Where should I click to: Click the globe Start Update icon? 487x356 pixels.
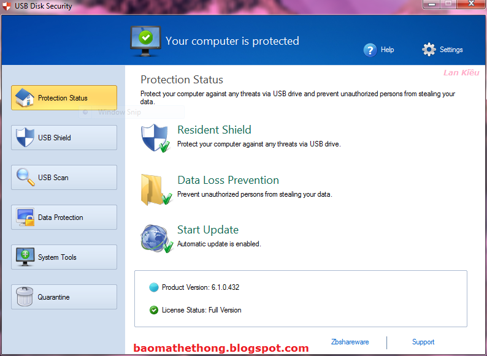pos(156,238)
